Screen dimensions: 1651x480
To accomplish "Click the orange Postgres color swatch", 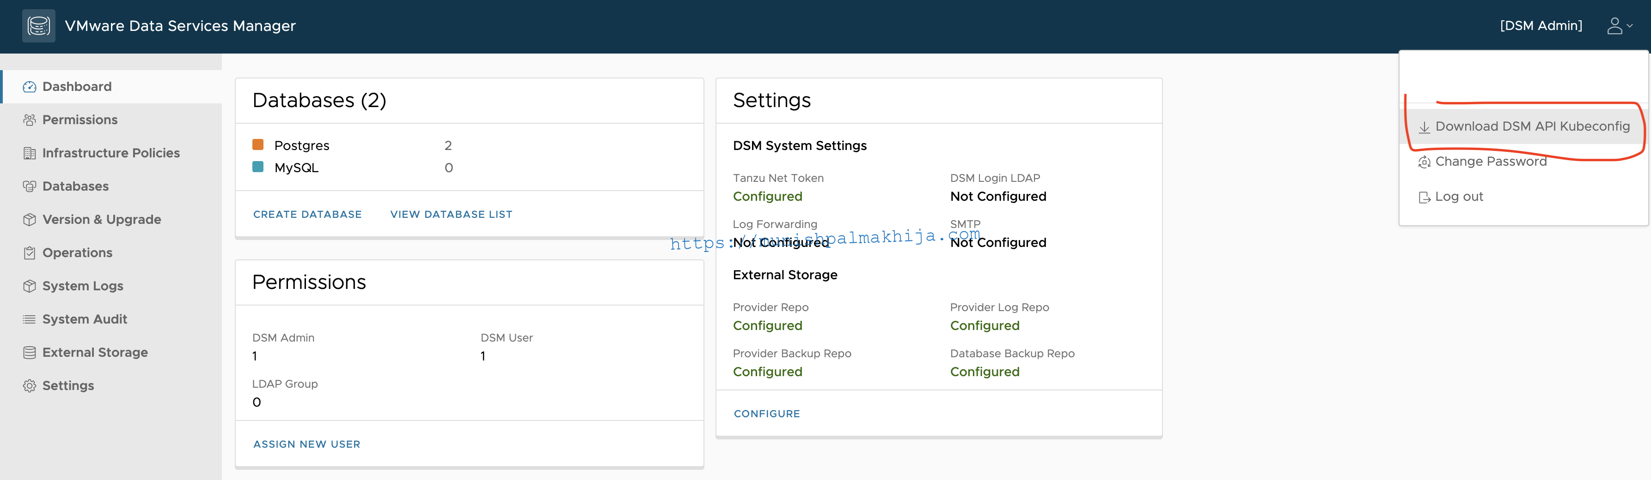I will (x=258, y=144).
